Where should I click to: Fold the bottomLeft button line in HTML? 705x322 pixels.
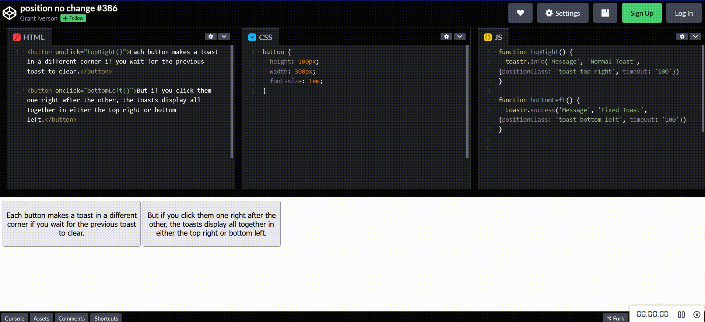[x=23, y=90]
